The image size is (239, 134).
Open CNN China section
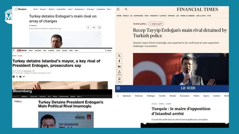pyautogui.click(x=58, y=50)
